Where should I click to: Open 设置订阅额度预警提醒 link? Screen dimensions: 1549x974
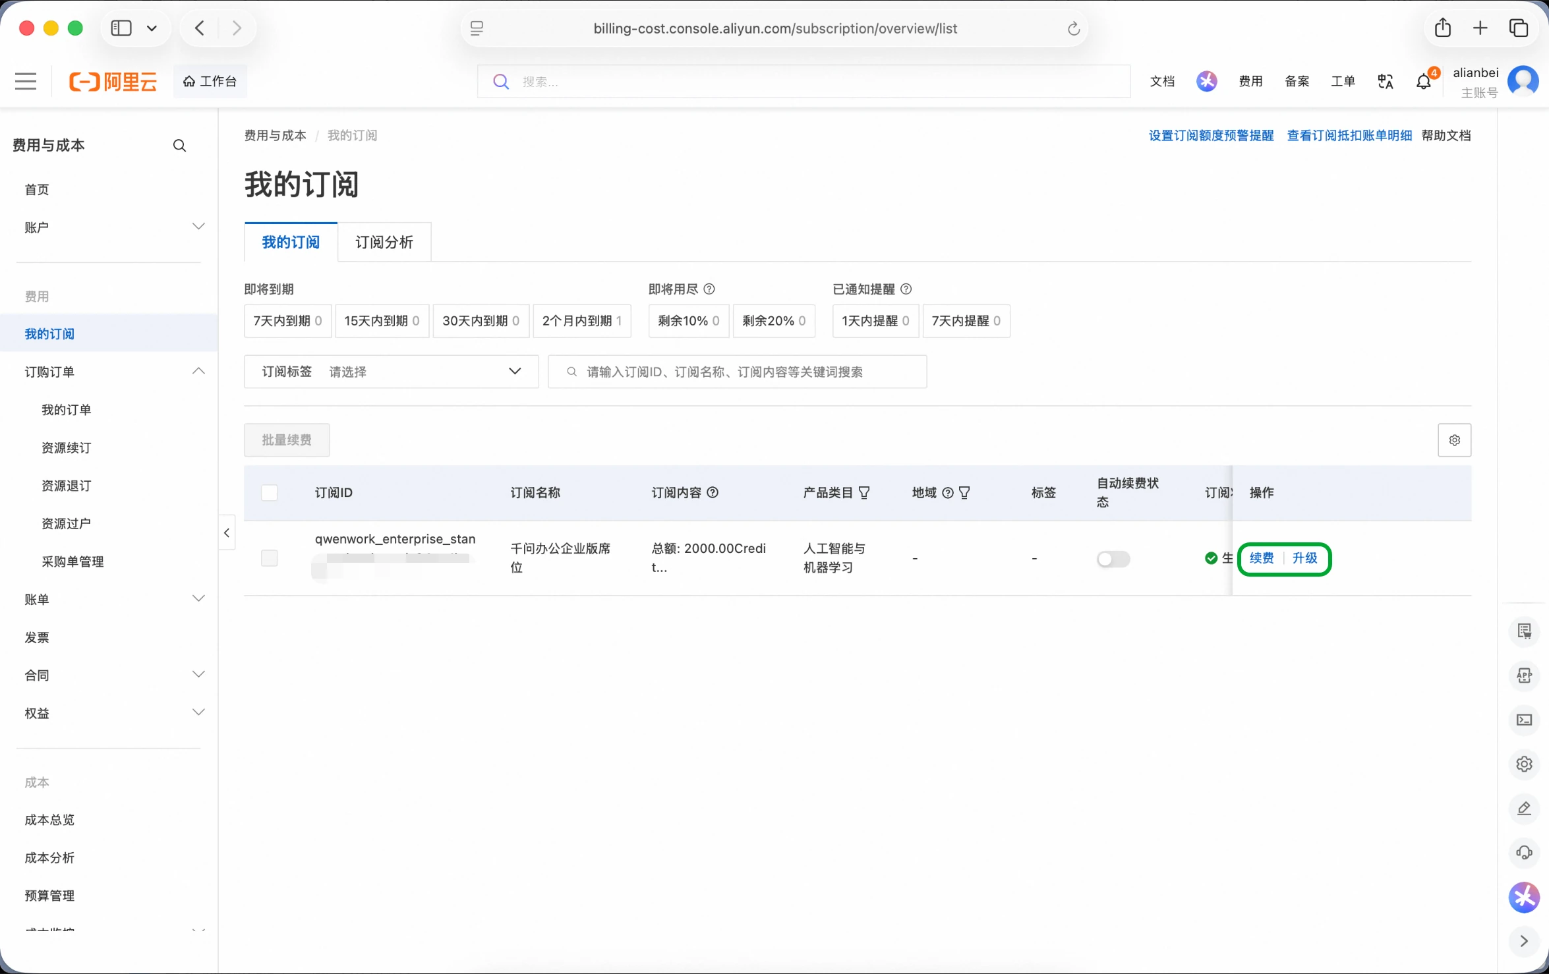[1211, 135]
